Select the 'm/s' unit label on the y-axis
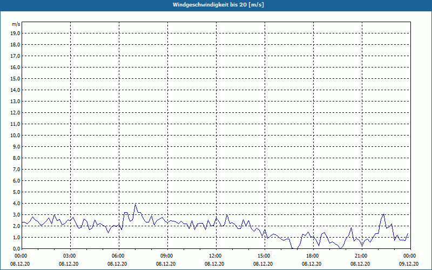 pyautogui.click(x=16, y=24)
